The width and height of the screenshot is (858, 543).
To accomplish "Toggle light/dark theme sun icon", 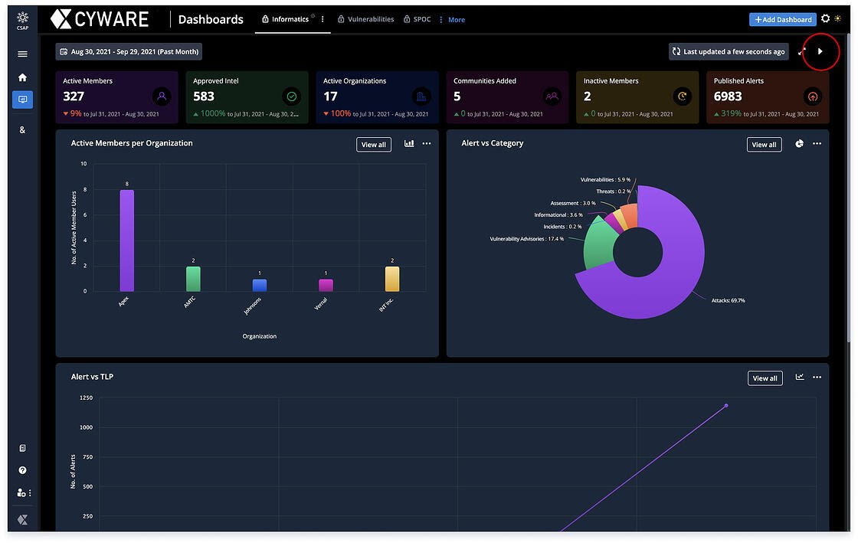I will click(837, 19).
